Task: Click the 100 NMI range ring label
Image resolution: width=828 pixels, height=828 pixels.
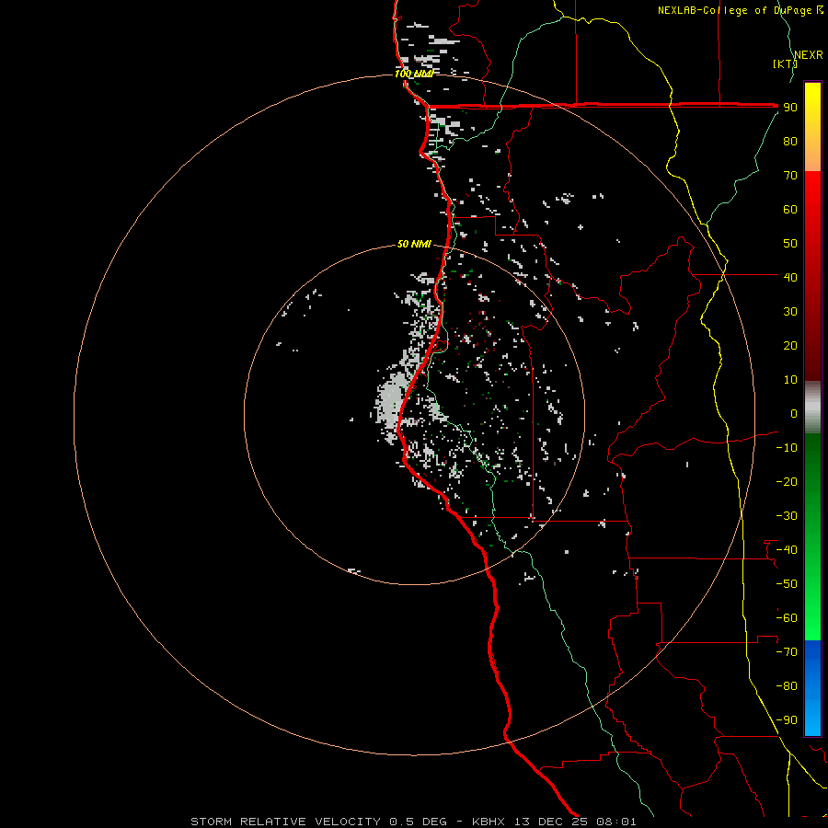Action: click(414, 74)
